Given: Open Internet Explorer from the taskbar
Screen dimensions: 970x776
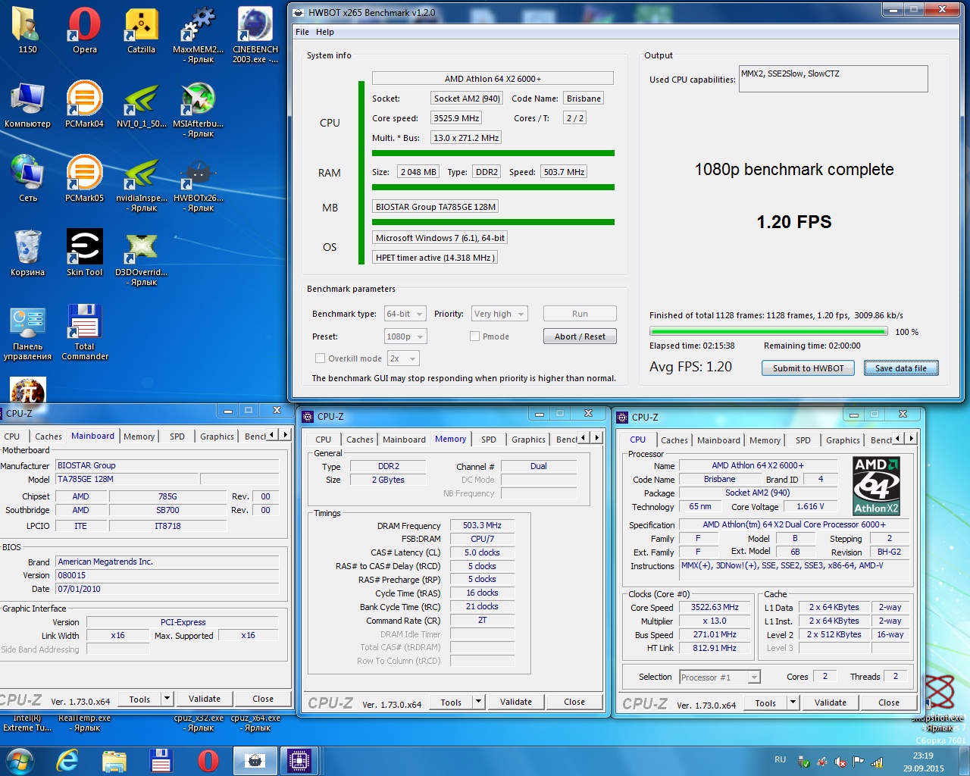Looking at the screenshot, I should (67, 760).
